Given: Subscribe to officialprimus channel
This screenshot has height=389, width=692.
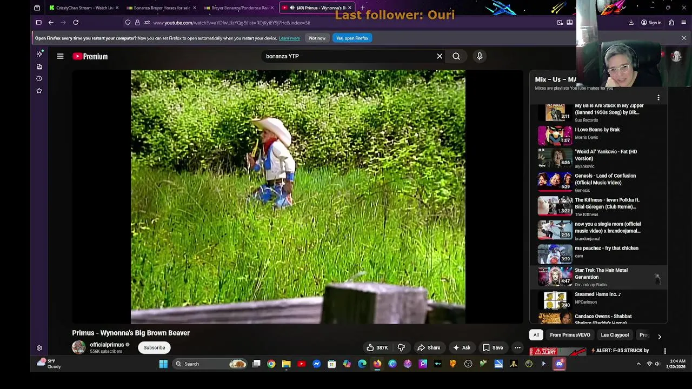Looking at the screenshot, I should [154, 347].
